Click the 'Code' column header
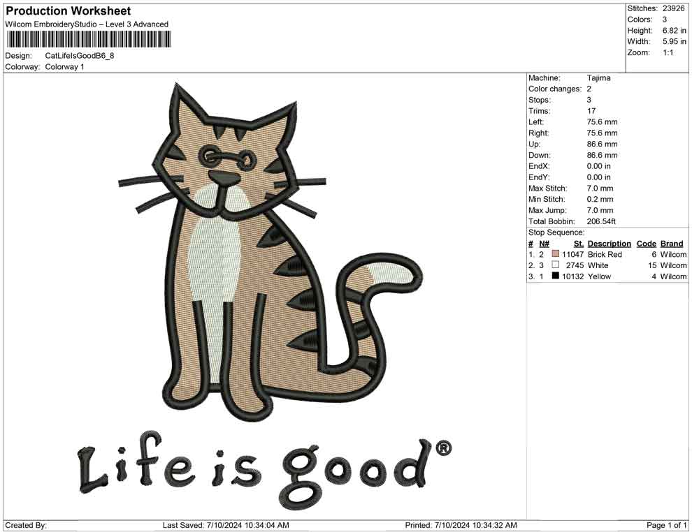The width and height of the screenshot is (692, 532). (x=646, y=244)
